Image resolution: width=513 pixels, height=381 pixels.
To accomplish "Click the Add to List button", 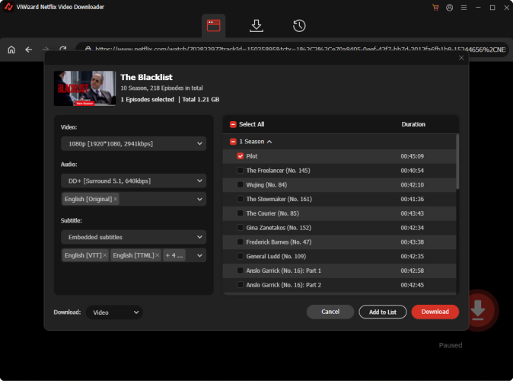I will [382, 312].
